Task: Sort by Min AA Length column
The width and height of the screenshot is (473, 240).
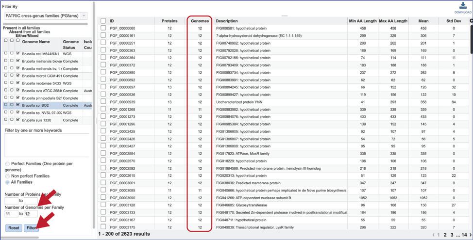Action: pos(363,21)
